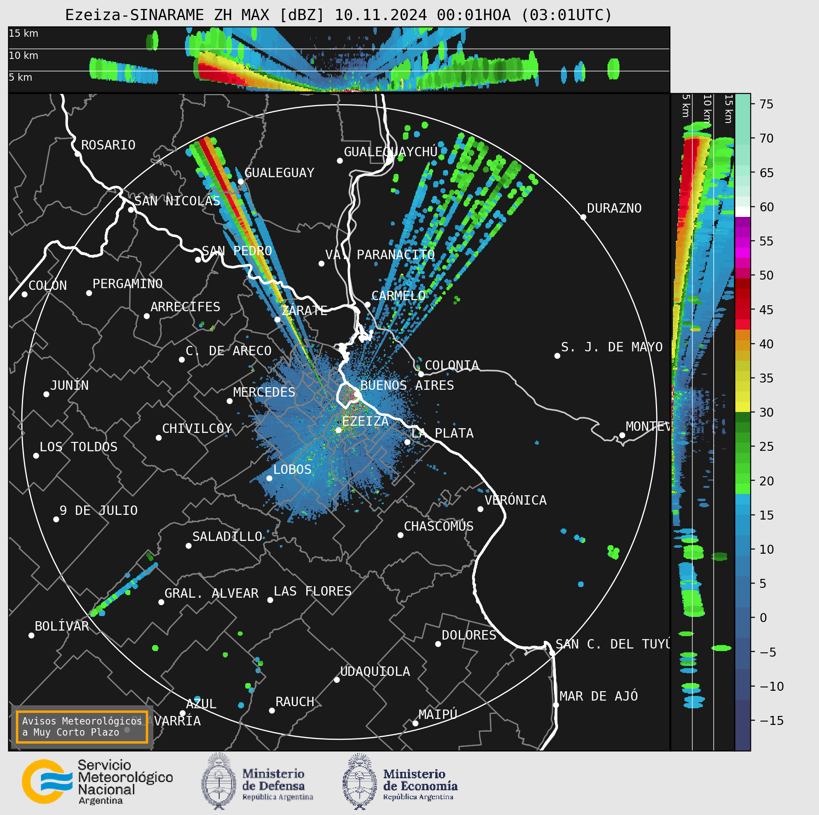Click the CHIVILCOY city label
The height and width of the screenshot is (815, 819).
pyautogui.click(x=197, y=429)
